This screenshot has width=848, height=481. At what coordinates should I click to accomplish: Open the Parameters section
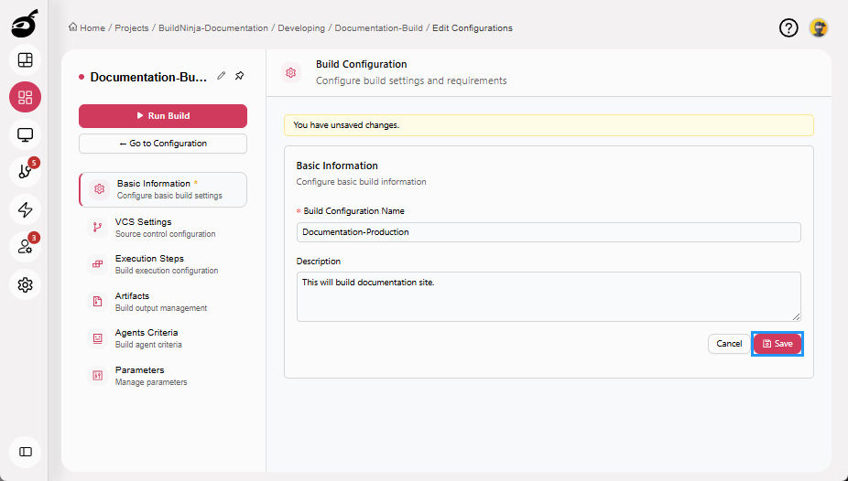click(x=163, y=375)
